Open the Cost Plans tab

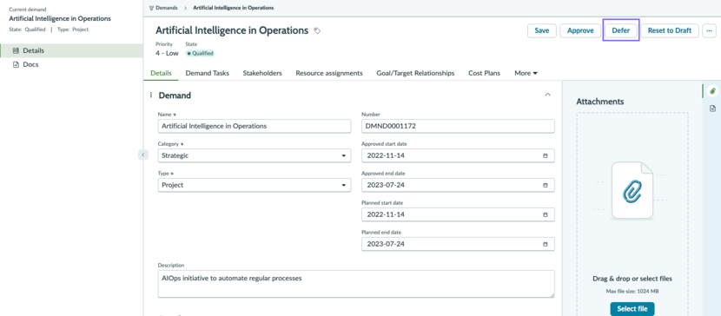point(484,73)
